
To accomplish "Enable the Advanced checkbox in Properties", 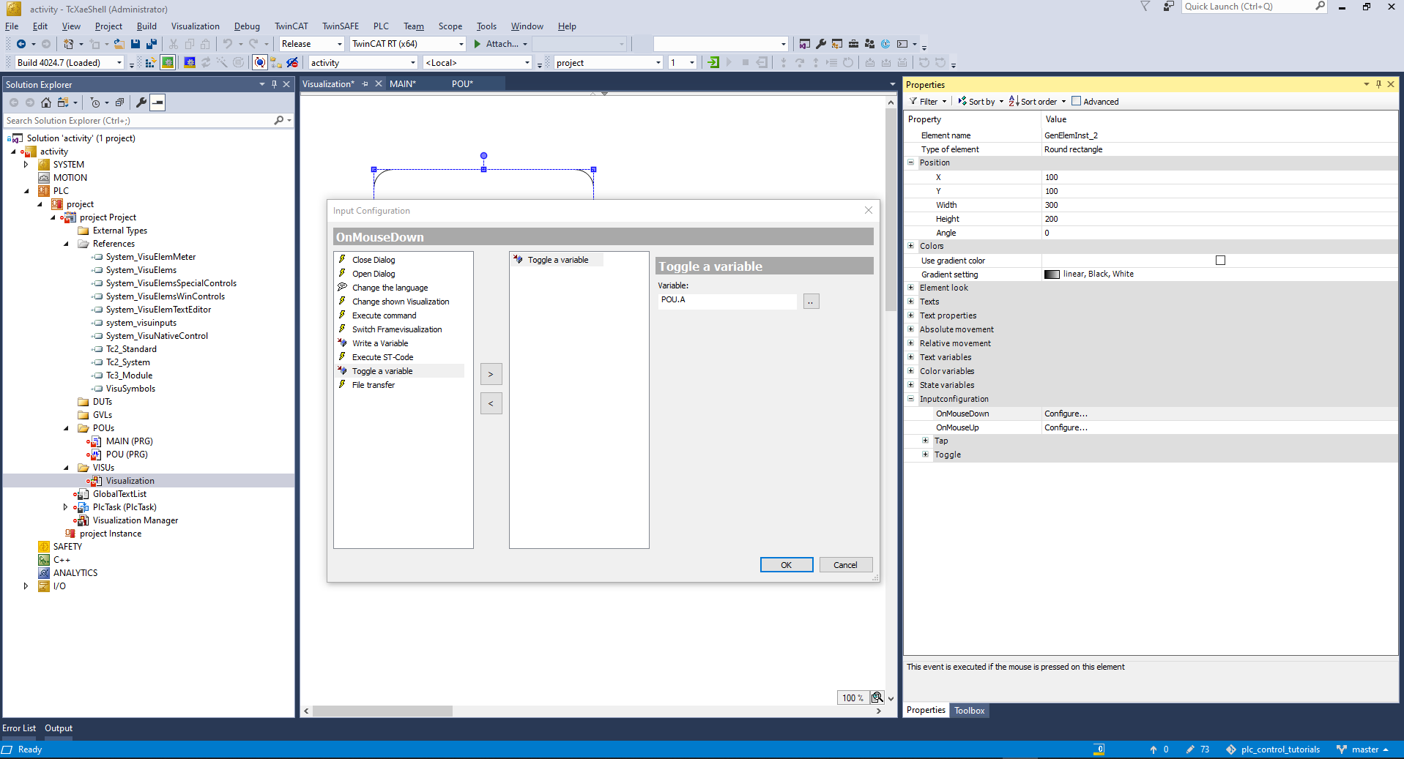I will [1076, 101].
